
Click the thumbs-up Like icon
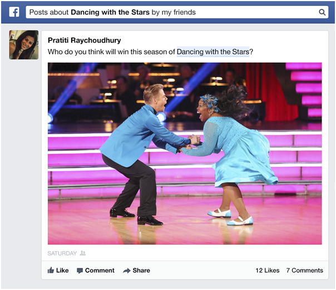coord(51,271)
